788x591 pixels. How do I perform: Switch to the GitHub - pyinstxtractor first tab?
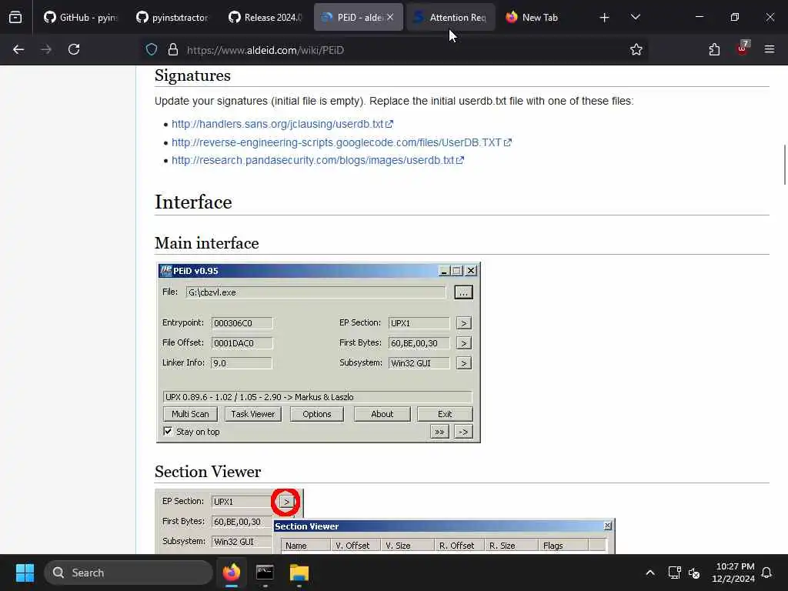[x=80, y=18]
